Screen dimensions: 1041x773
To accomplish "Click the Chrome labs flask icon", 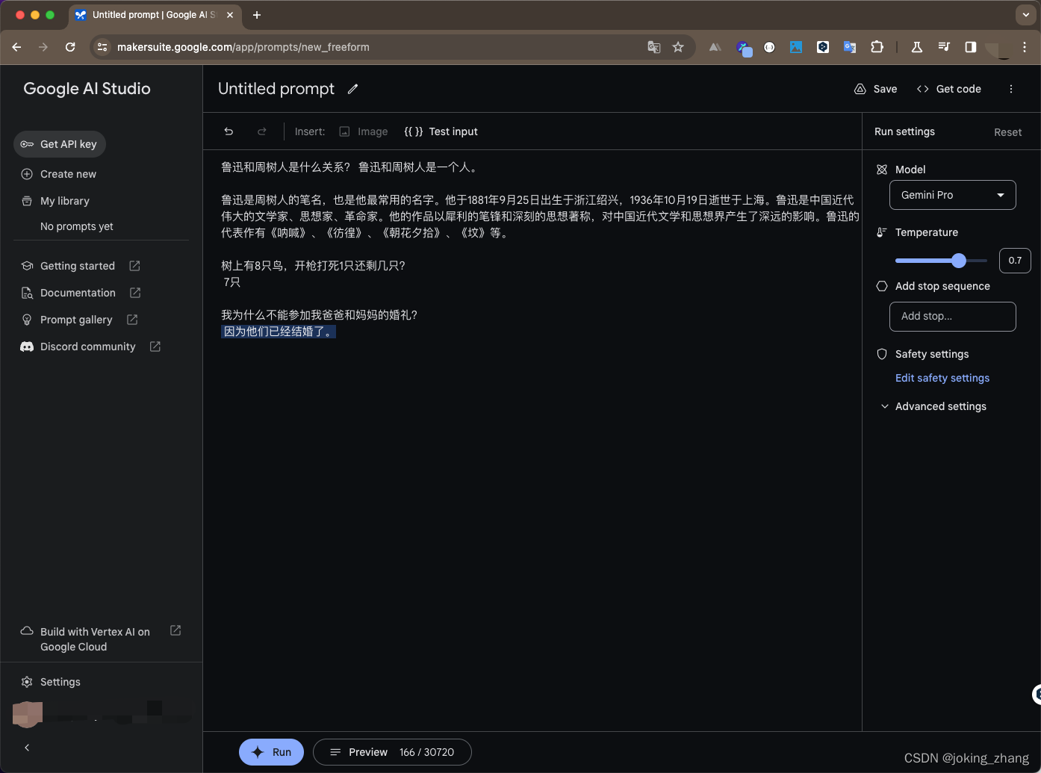I will tap(916, 47).
